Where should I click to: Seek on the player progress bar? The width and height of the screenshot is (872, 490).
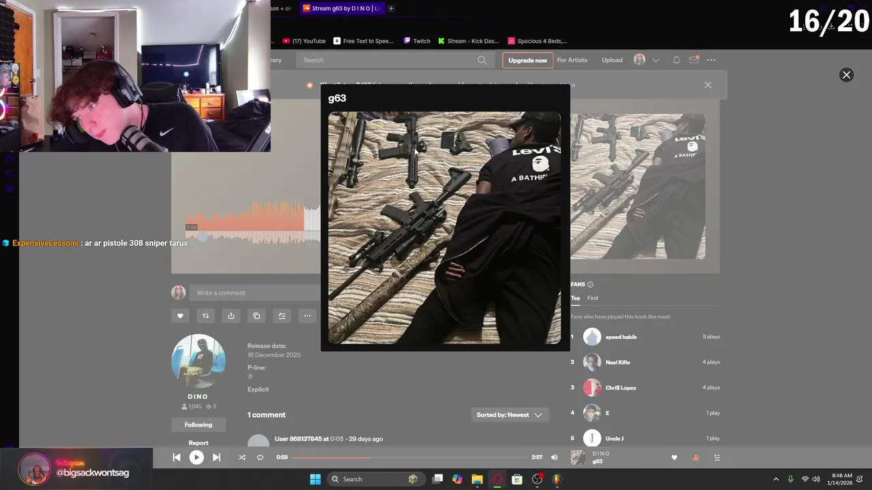[409, 457]
